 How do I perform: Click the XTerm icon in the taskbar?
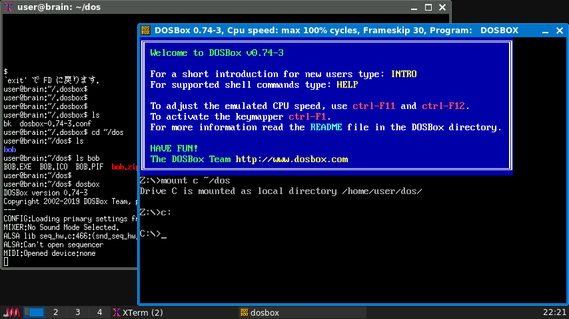point(117,312)
